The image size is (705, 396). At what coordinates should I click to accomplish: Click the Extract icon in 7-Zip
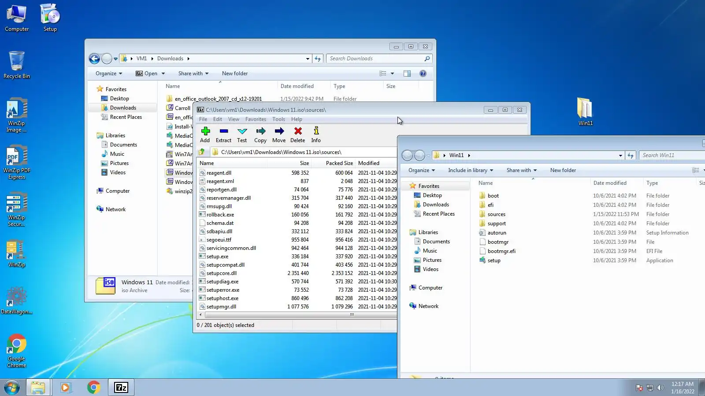[223, 135]
